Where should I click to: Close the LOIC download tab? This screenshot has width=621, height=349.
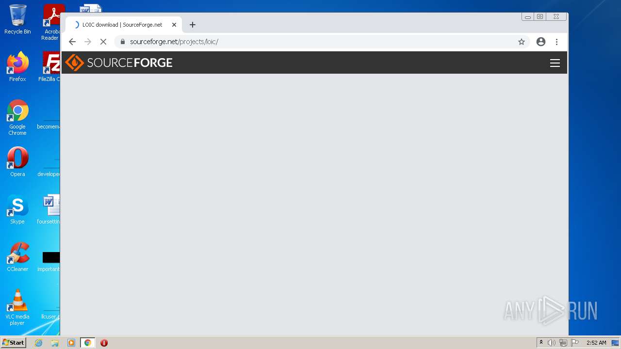[174, 25]
